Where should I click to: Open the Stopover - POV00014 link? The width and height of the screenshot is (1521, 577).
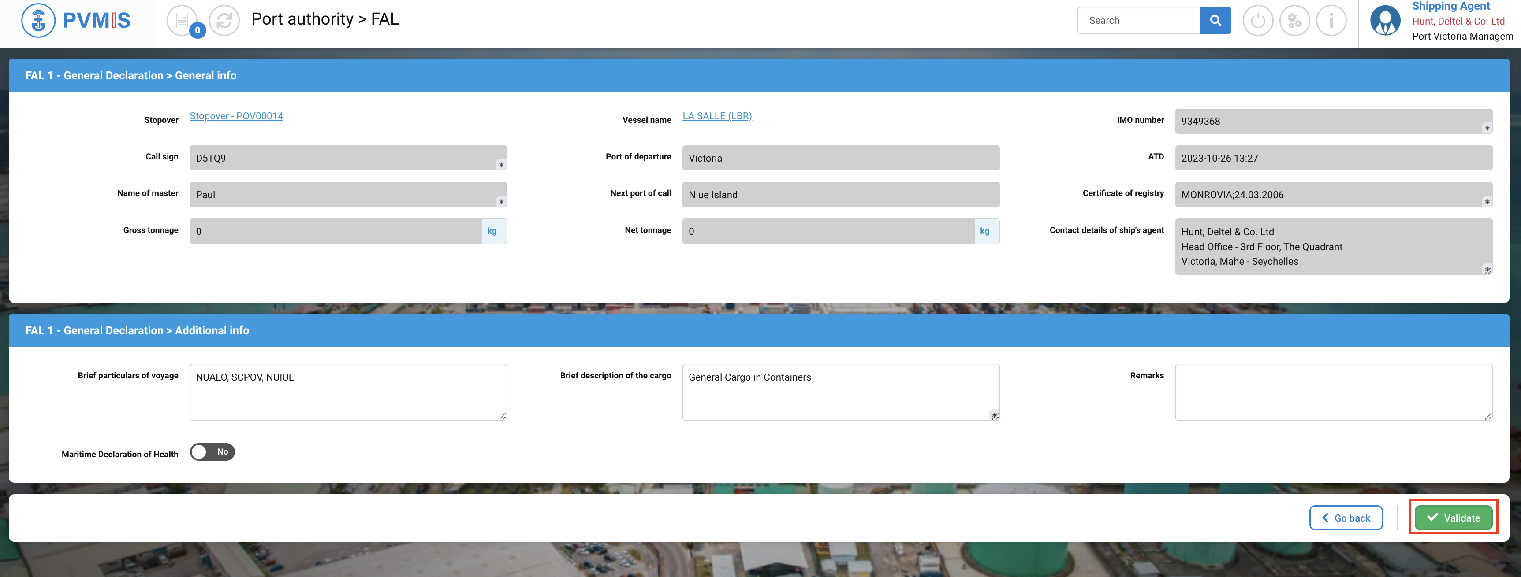tap(236, 116)
